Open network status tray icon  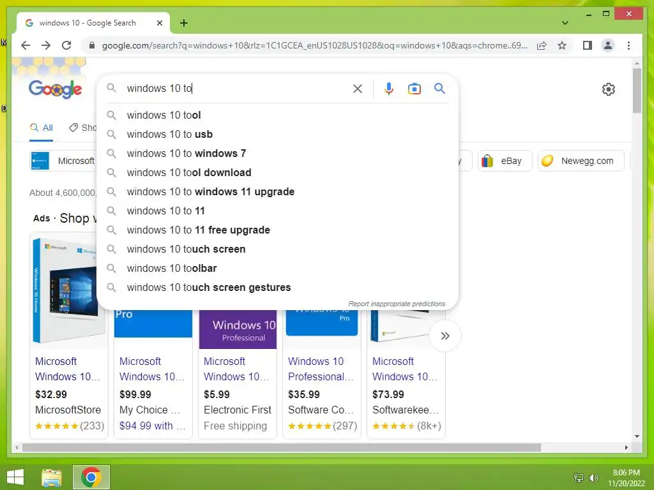(x=579, y=478)
